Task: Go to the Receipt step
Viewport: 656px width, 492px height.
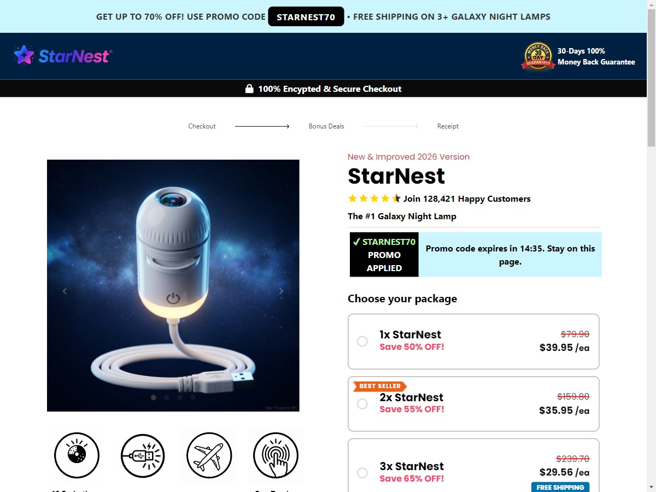Action: (448, 126)
